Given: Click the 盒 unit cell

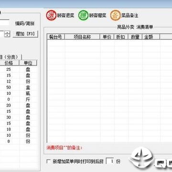Looking at the screenshot, I should point(28,87).
